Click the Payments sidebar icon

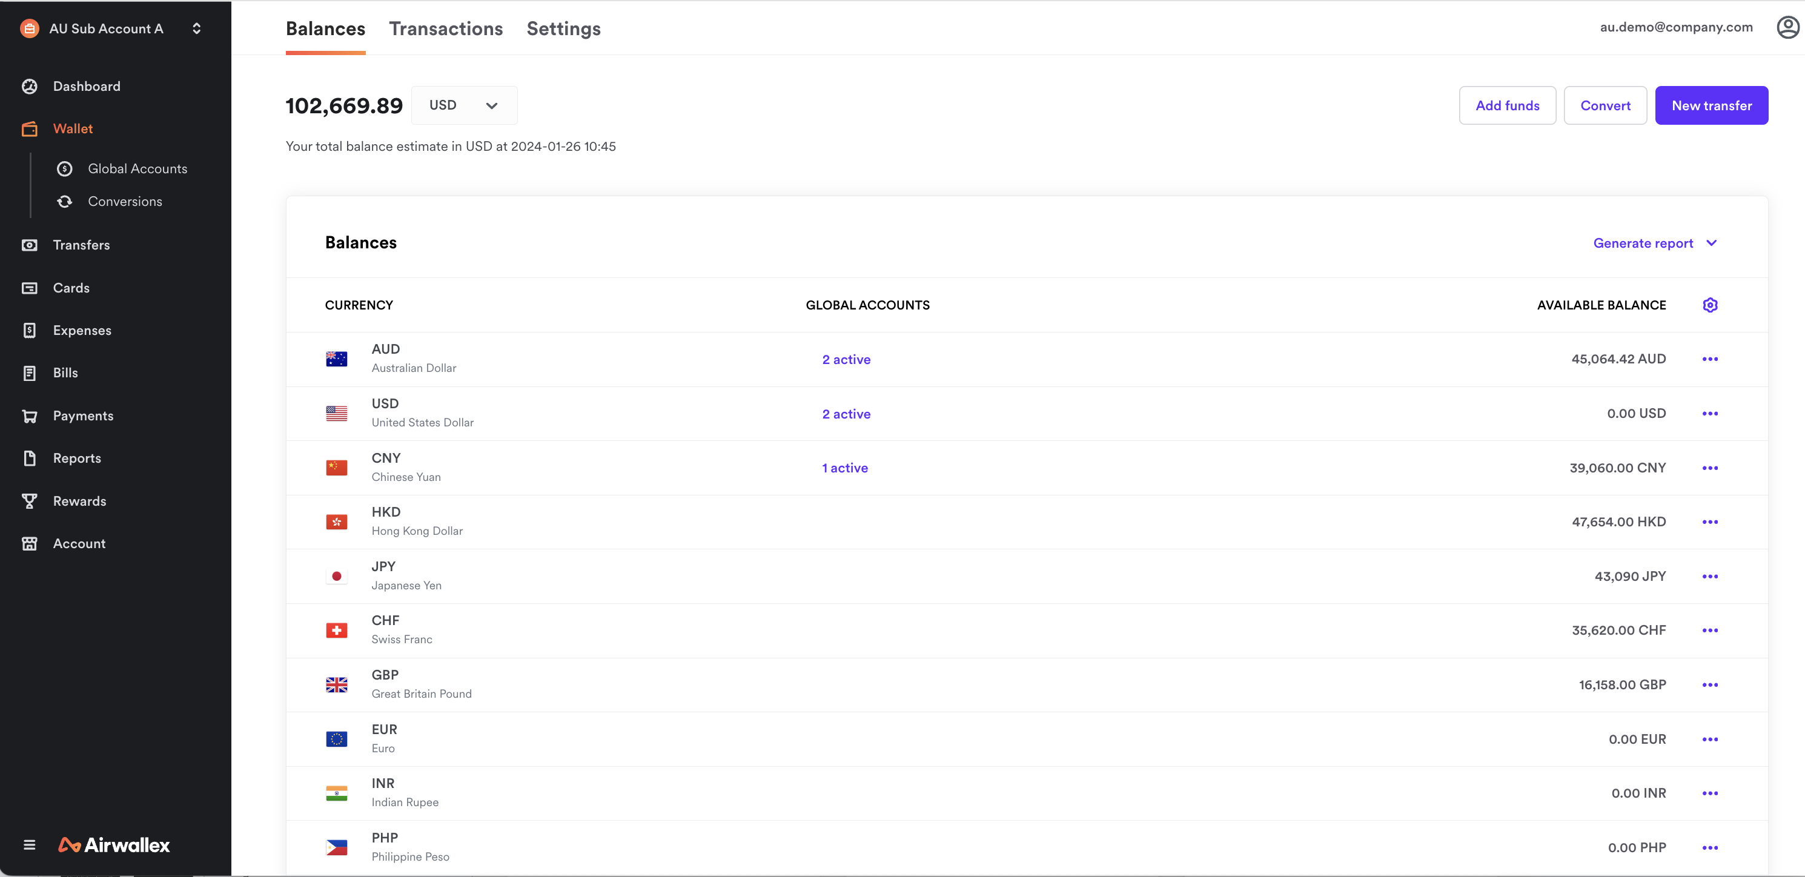[31, 414]
